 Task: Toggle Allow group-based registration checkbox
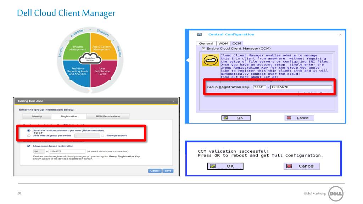(x=29, y=146)
